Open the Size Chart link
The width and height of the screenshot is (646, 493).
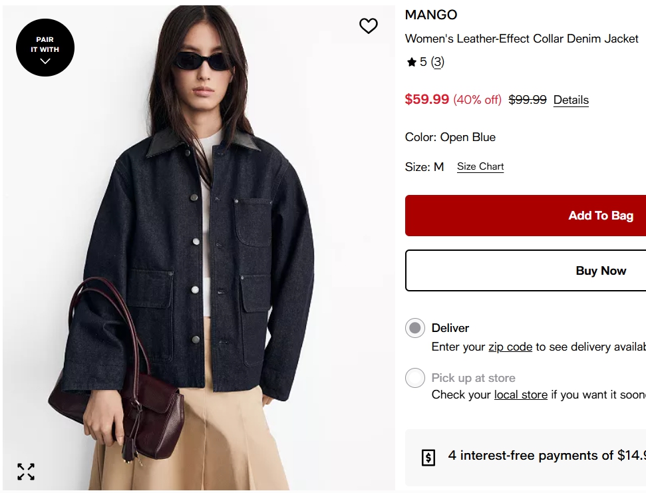tap(480, 166)
